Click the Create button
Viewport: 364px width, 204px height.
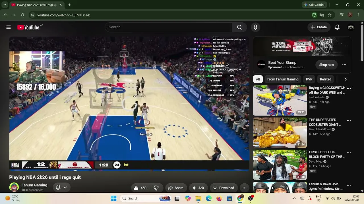pos(319,27)
